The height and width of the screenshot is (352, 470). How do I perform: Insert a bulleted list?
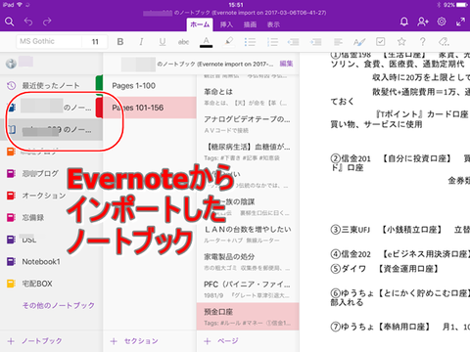[250, 42]
